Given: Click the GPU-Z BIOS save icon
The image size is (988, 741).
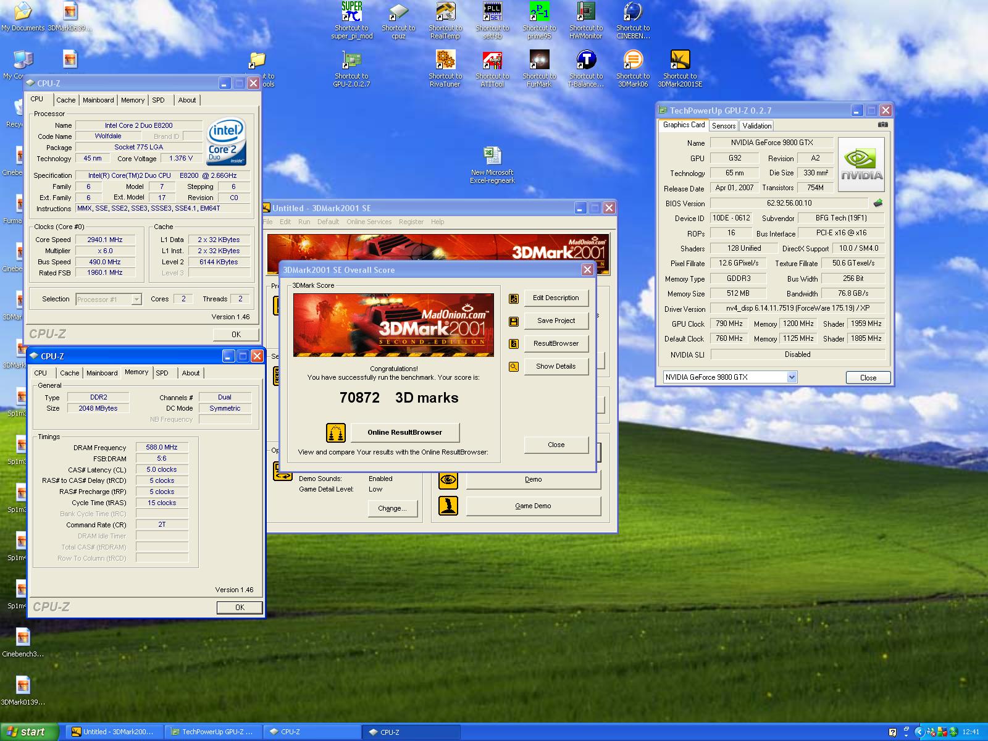Looking at the screenshot, I should point(878,203).
